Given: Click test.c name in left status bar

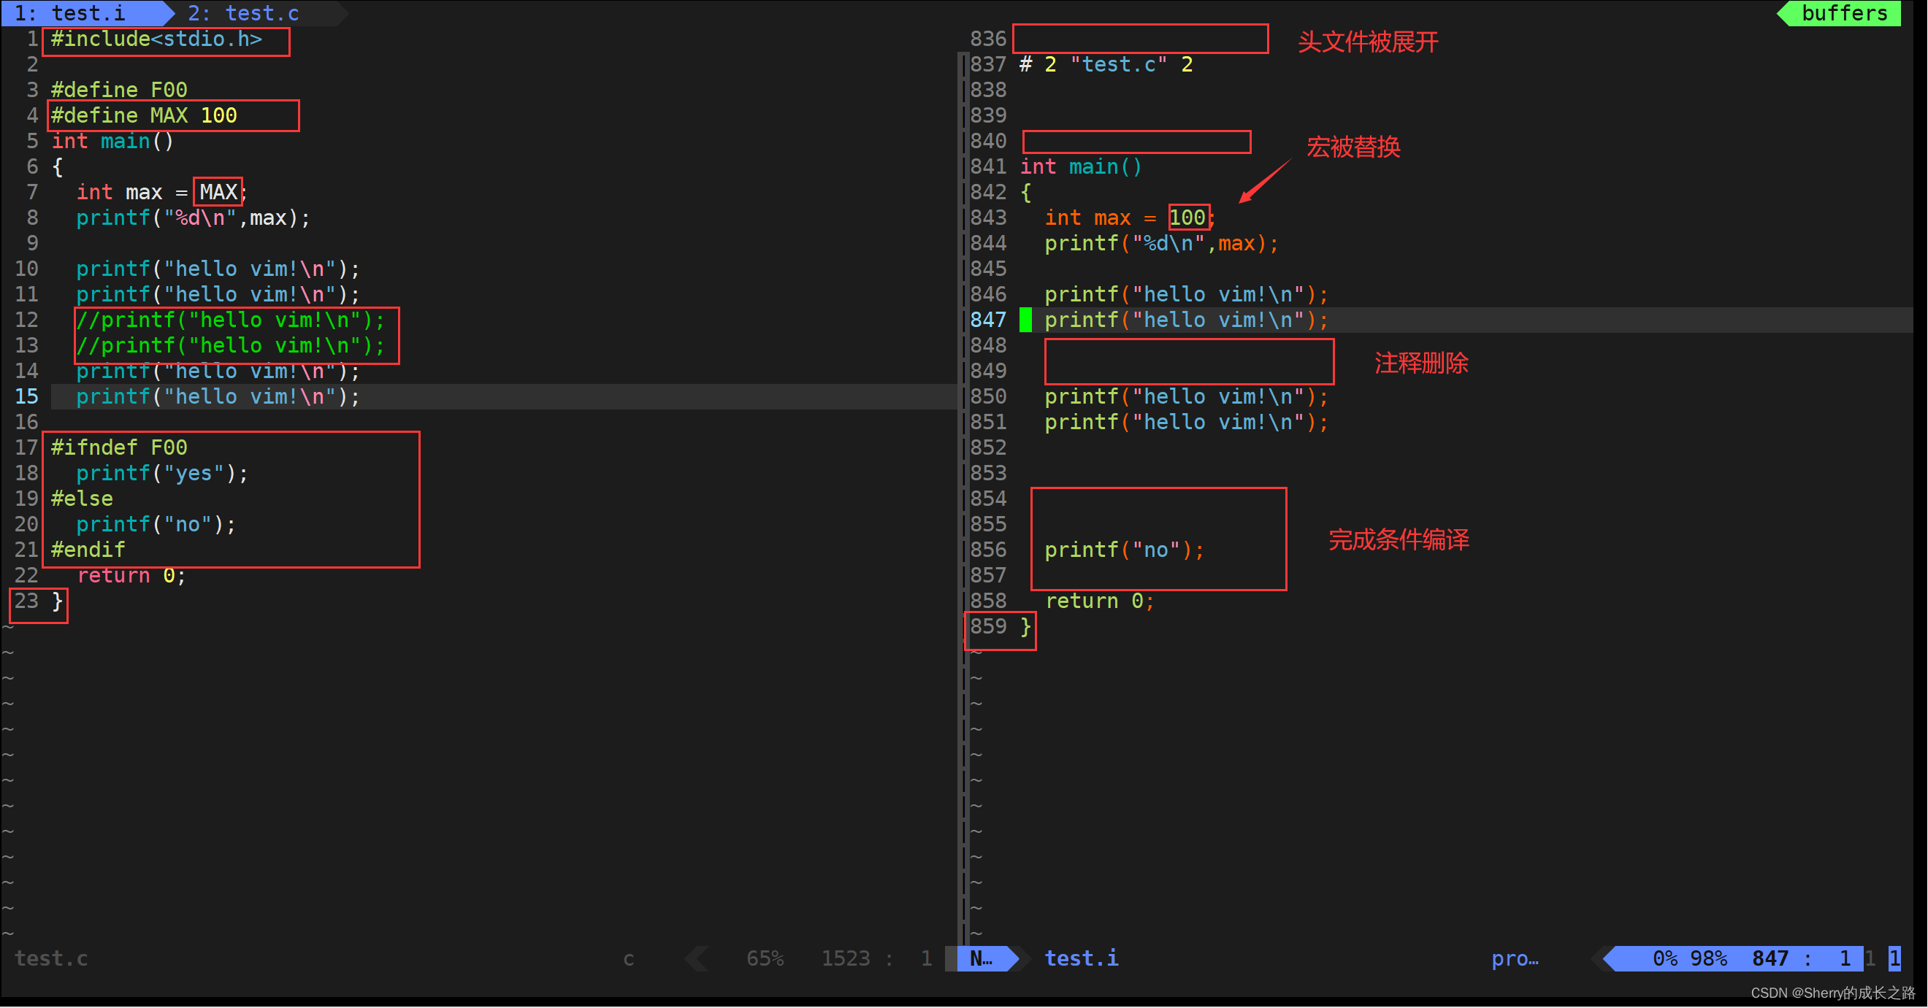Looking at the screenshot, I should pyautogui.click(x=51, y=958).
